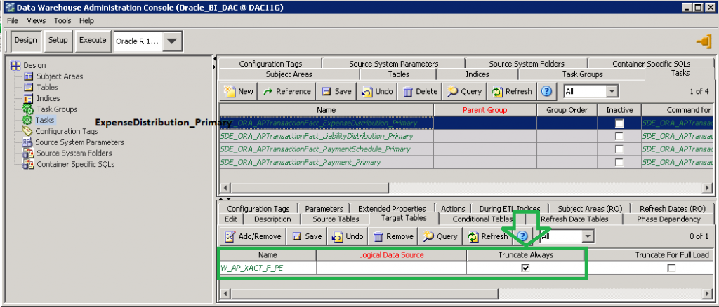The height and width of the screenshot is (307, 719).
Task: Undo in the Target Tables toolbar
Action: tap(348, 236)
